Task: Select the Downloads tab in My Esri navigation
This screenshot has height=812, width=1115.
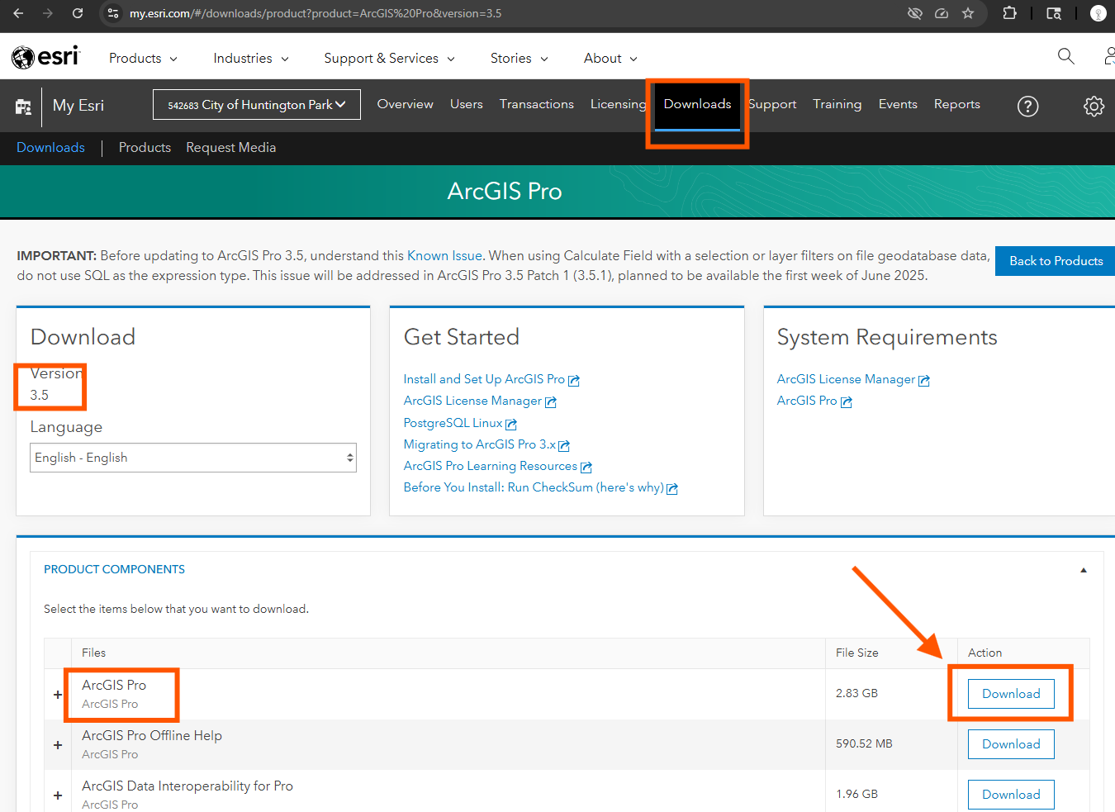Action: click(697, 104)
